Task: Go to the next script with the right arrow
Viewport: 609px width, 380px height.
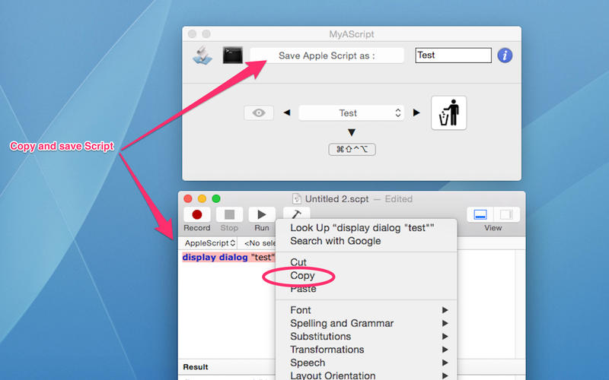Action: pos(416,112)
